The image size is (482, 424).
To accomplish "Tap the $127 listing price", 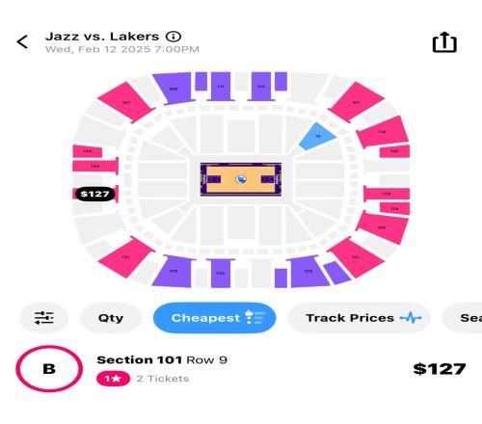I will (x=440, y=369).
